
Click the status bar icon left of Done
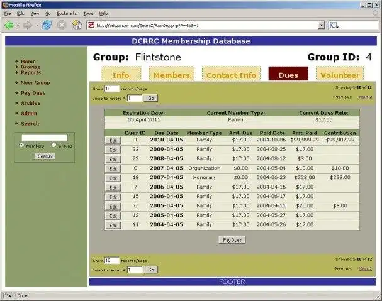point(8,295)
